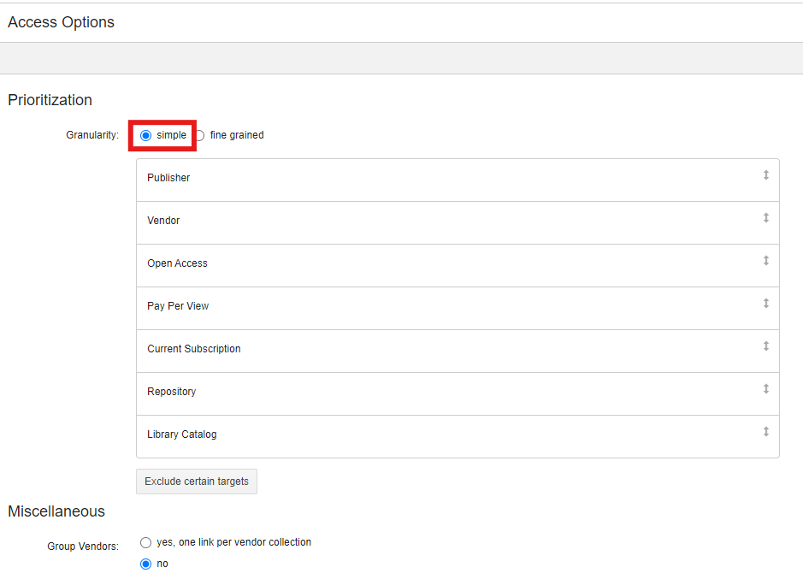The height and width of the screenshot is (585, 803).
Task: Click the Publisher row reorder arrow icon
Action: coord(765,175)
